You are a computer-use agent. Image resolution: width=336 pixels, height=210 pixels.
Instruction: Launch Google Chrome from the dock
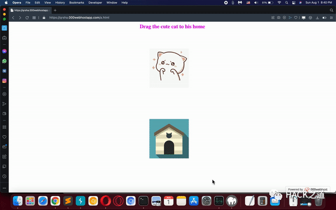(x=55, y=201)
